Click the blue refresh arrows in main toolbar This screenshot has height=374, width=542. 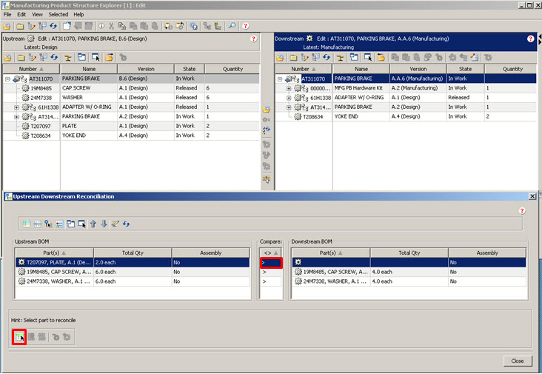click(x=53, y=26)
